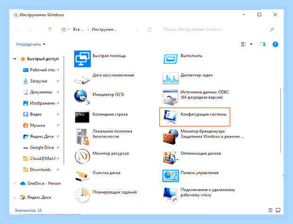Navigate forward with the right arrow

point(29,29)
